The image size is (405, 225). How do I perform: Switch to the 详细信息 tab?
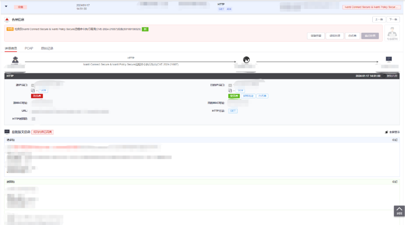click(x=11, y=48)
